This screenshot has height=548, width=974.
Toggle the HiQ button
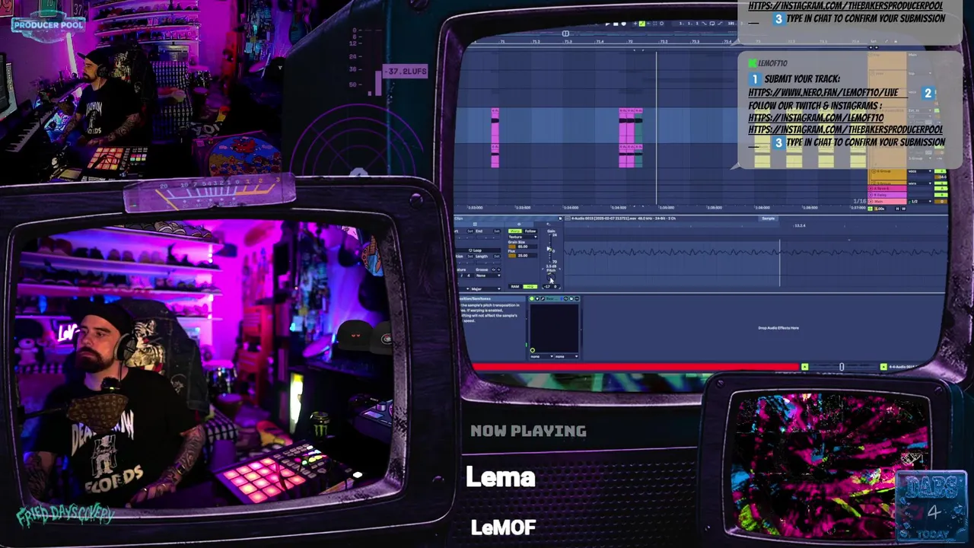(x=530, y=286)
